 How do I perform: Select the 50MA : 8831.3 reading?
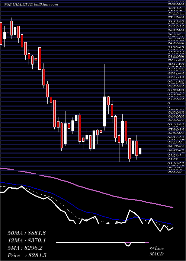point(26,233)
